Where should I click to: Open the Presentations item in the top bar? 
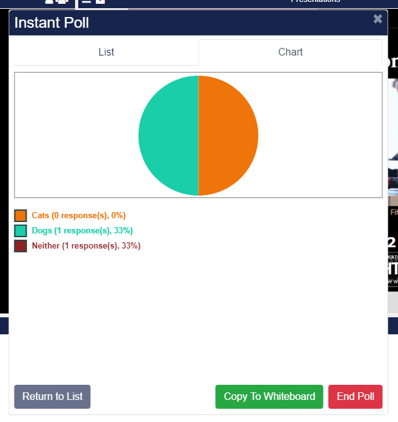tap(315, 2)
